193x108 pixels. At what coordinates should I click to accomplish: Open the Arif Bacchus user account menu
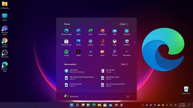[x=71, y=96]
